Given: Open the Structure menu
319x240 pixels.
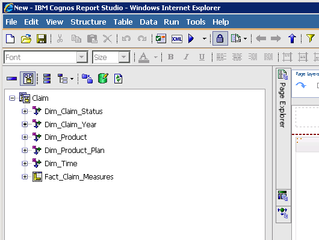Looking at the screenshot, I should (x=88, y=22).
